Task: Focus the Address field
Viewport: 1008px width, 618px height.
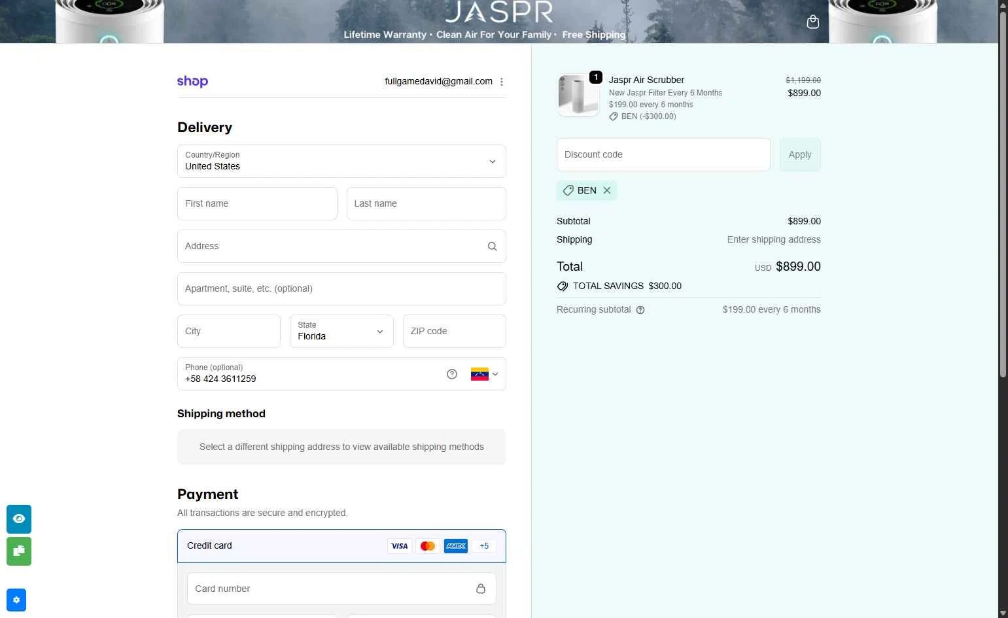Action: click(341, 247)
